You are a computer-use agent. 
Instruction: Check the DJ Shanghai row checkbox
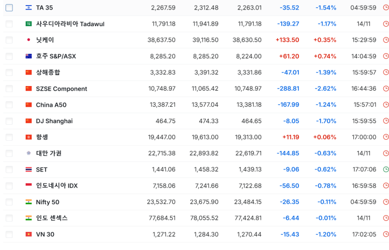9,121
